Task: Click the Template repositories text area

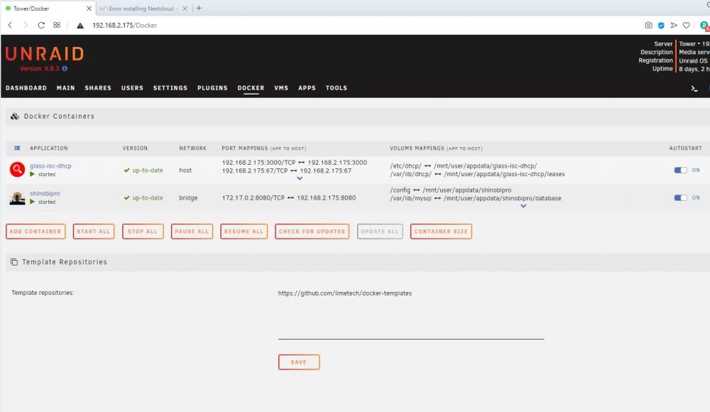Action: (410, 313)
